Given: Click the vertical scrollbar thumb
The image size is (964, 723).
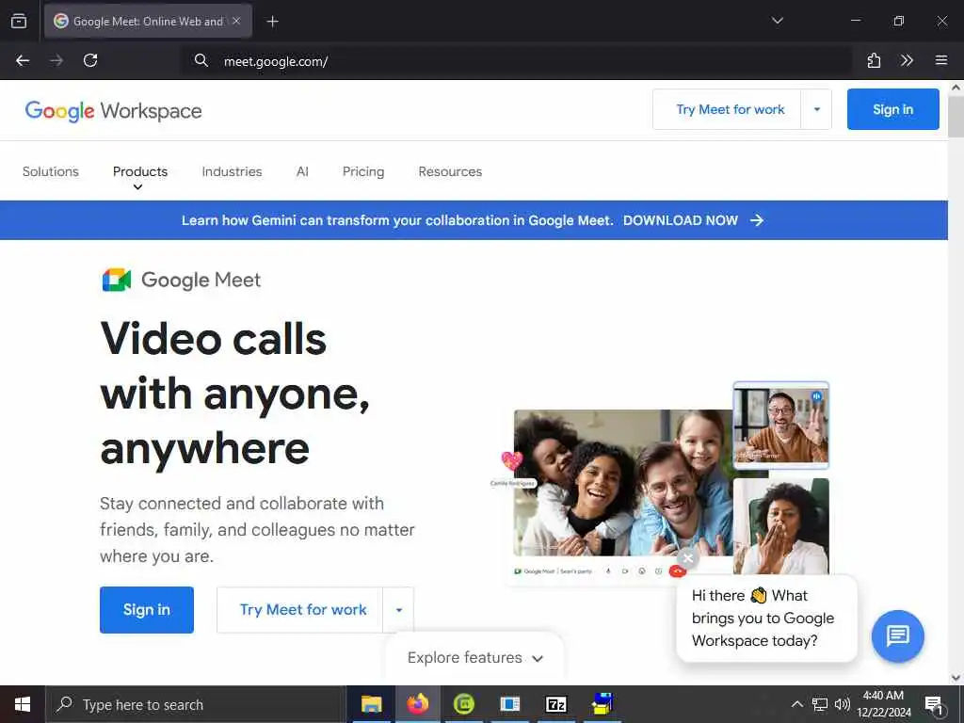Looking at the screenshot, I should point(956,116).
